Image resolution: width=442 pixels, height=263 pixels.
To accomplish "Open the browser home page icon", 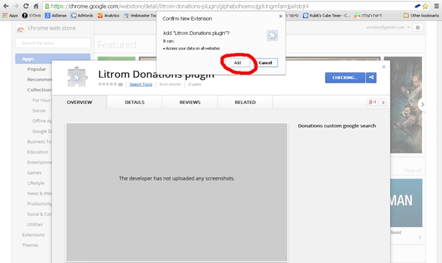I will click(x=36, y=6).
